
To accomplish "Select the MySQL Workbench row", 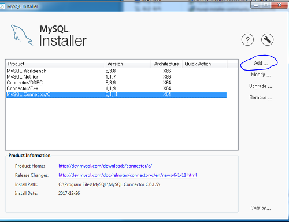I will click(117, 71).
